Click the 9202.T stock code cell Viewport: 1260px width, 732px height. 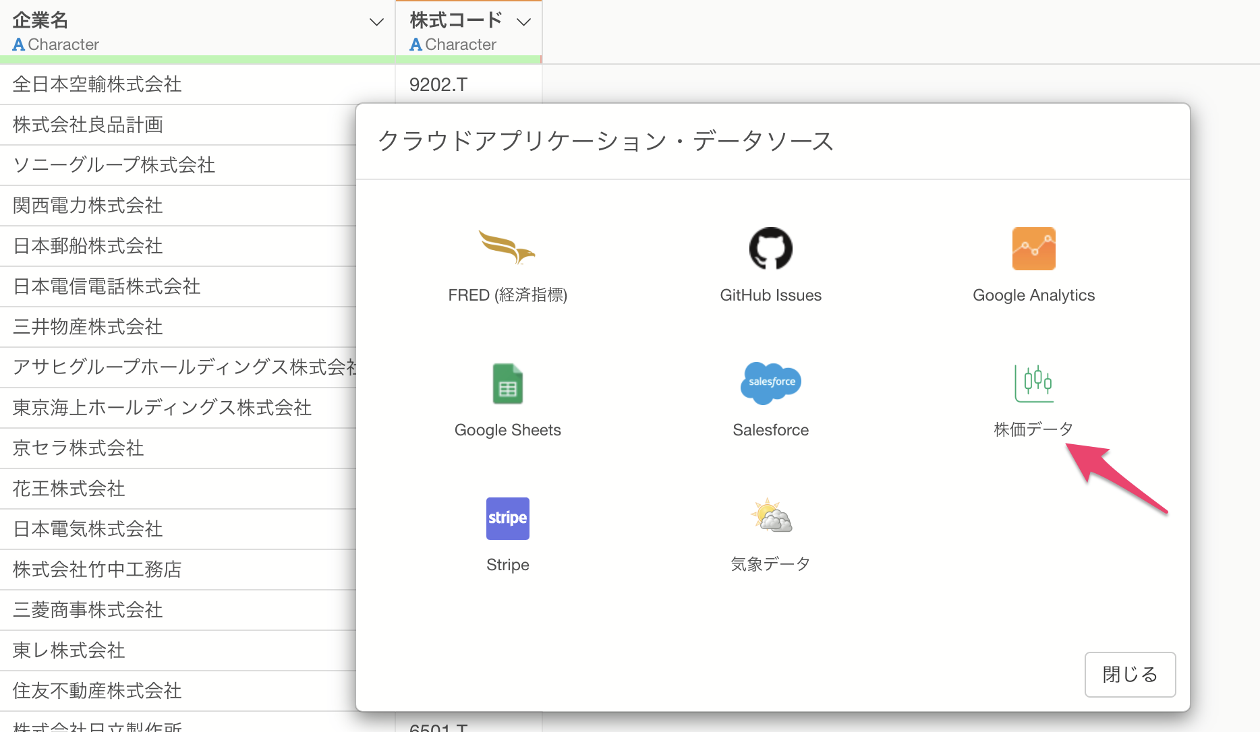(x=438, y=85)
